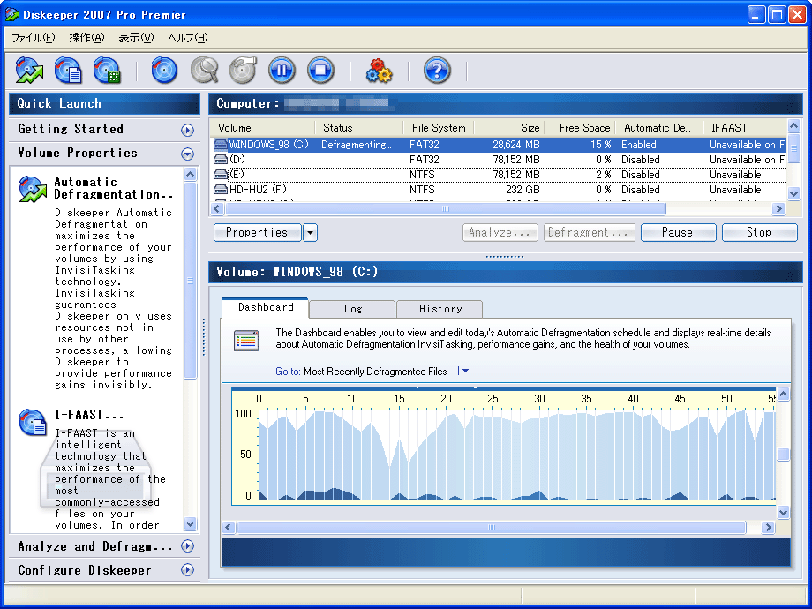812x609 pixels.
Task: Open the Properties button dropdown arrow
Action: 310,232
